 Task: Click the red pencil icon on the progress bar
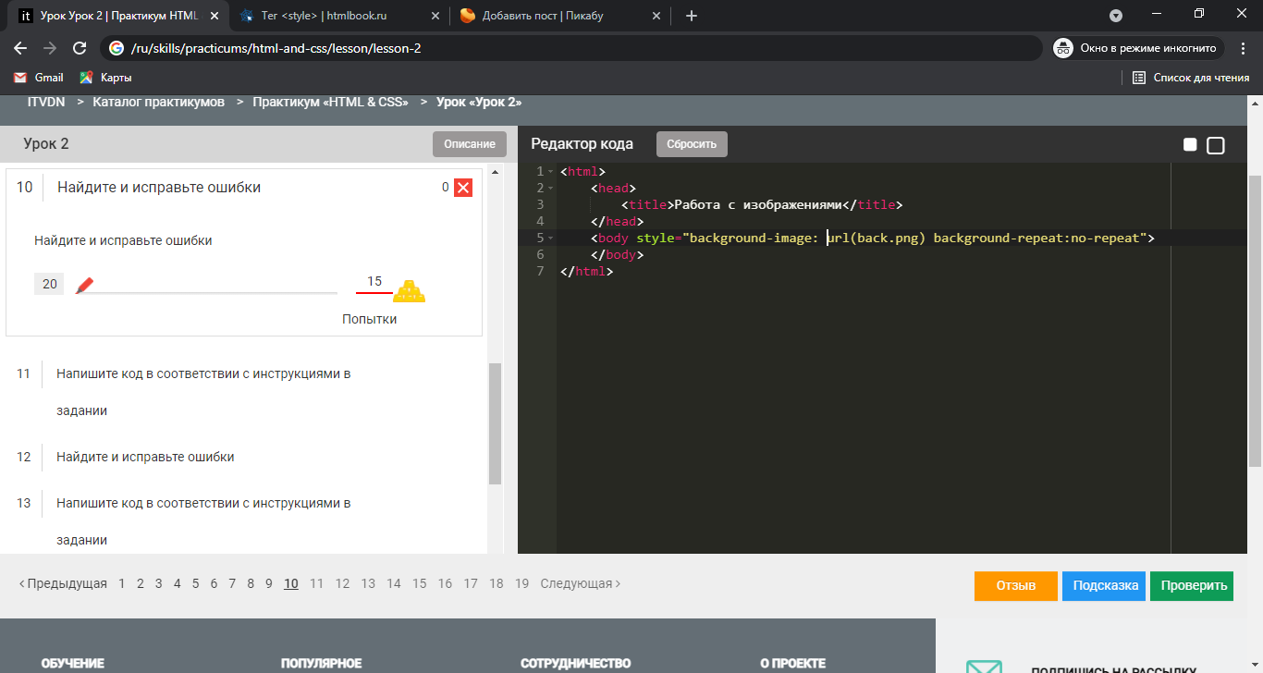point(85,286)
